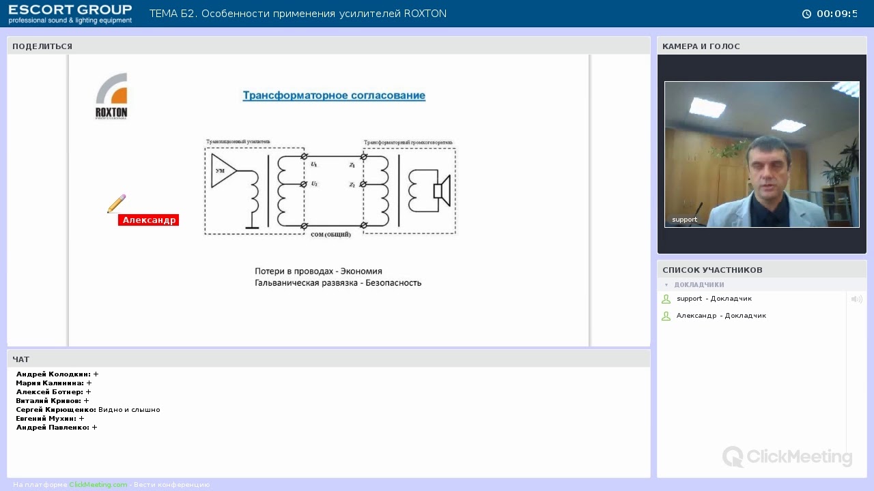
Task: Click the ESCORT GROUP logo in header
Action: point(70,14)
